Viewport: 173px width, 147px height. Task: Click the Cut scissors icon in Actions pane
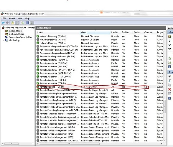169,81
